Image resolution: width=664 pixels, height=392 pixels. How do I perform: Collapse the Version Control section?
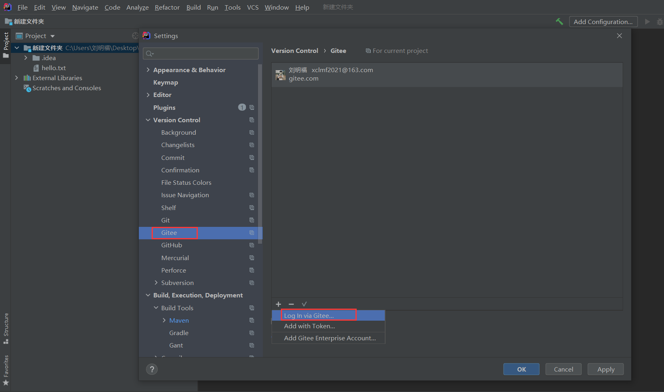click(x=148, y=120)
